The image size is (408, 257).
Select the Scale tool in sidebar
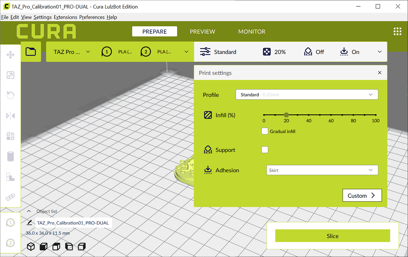[11, 75]
